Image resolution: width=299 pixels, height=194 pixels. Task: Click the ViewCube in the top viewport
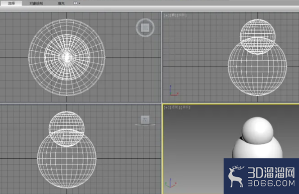tap(145, 28)
